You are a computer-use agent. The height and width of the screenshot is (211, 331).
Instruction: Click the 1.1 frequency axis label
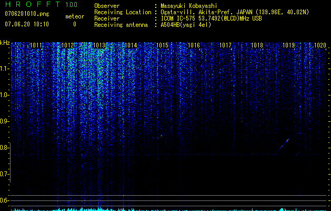coord(5,69)
